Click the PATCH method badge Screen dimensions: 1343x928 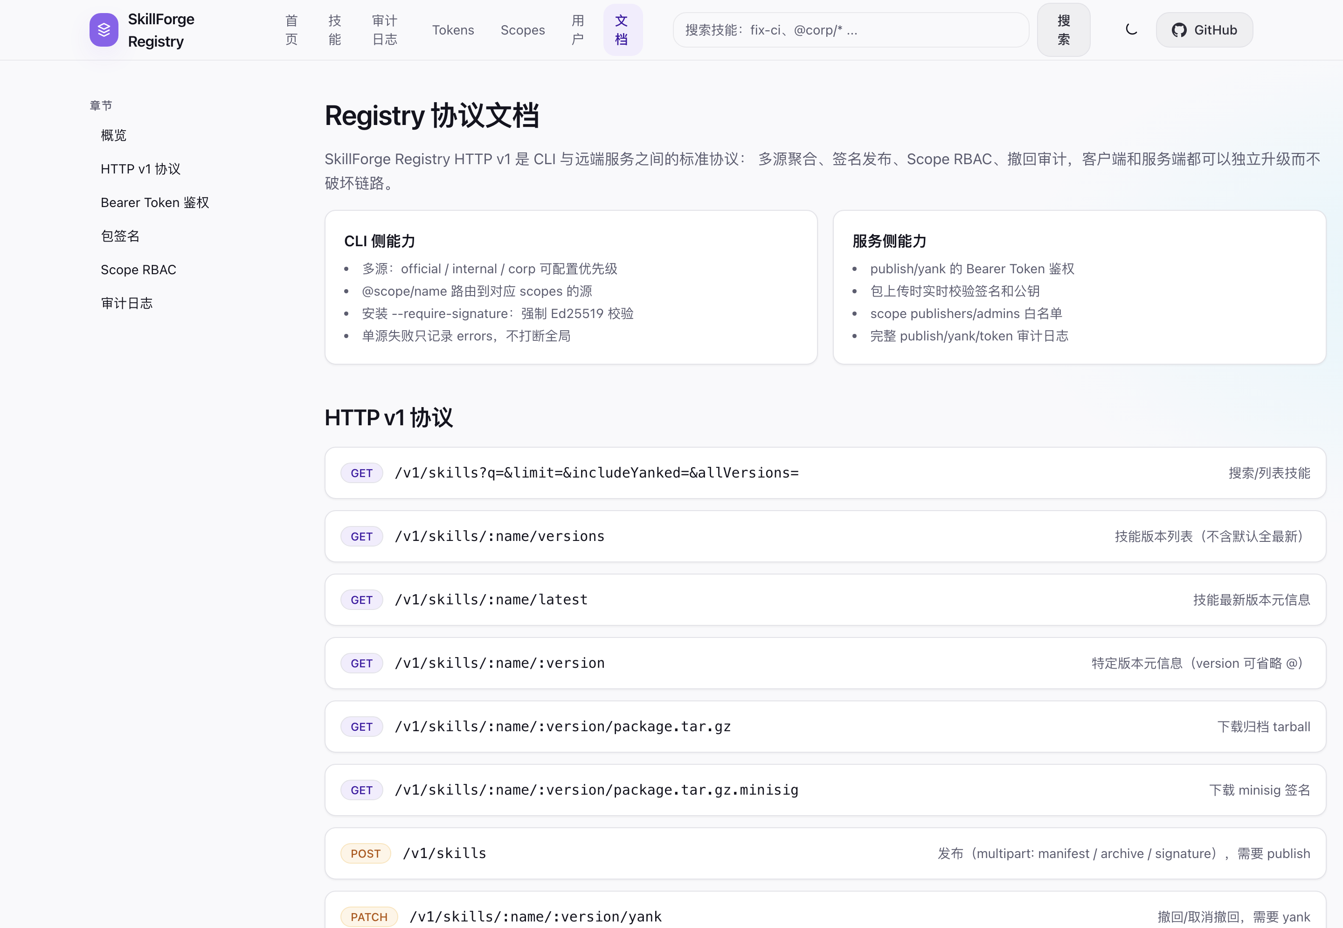(369, 917)
